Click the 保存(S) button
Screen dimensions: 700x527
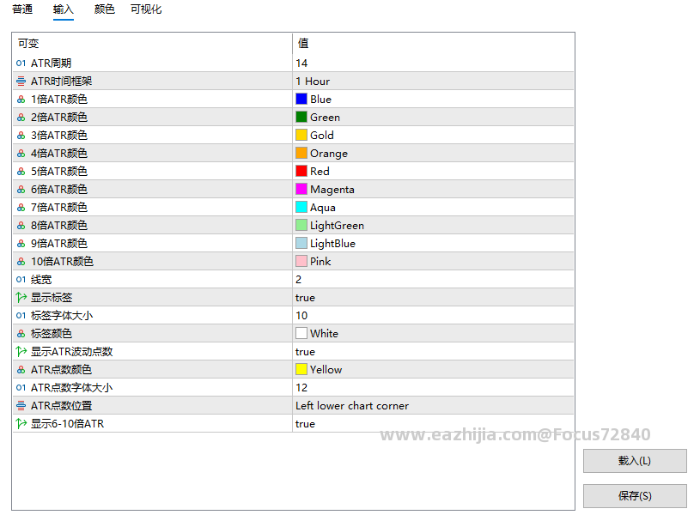tap(635, 496)
